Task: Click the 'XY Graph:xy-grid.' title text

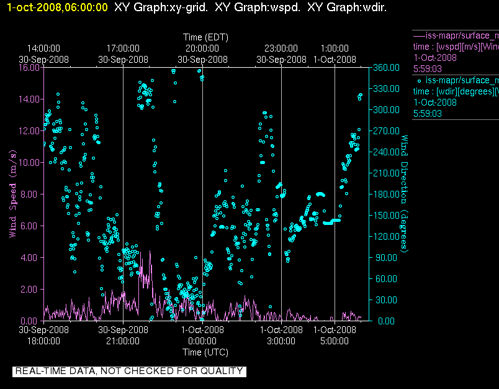Action: click(x=161, y=7)
